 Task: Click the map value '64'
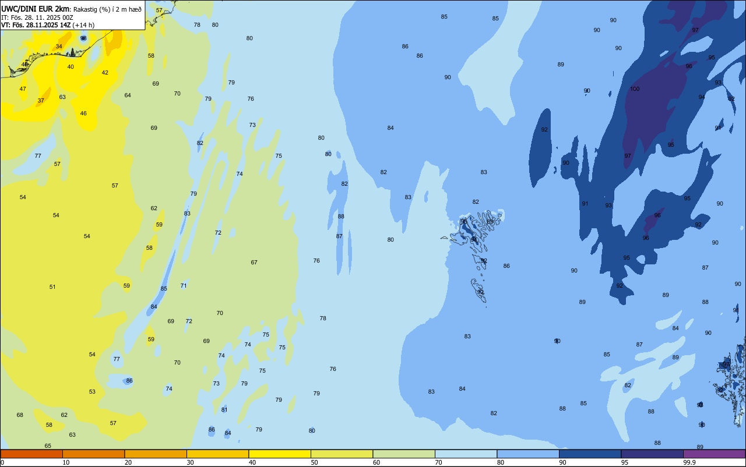coord(128,95)
